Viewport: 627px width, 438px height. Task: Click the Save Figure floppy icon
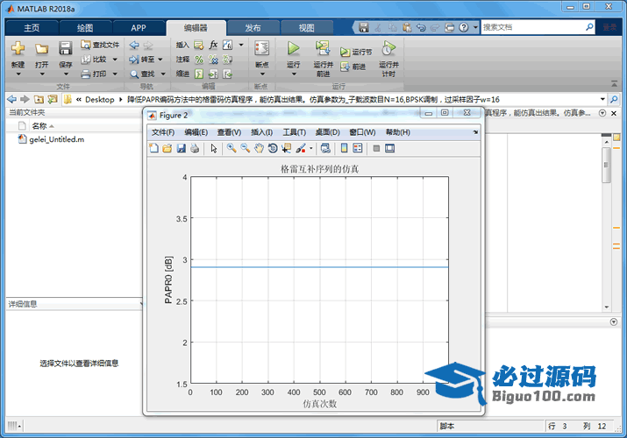[182, 148]
